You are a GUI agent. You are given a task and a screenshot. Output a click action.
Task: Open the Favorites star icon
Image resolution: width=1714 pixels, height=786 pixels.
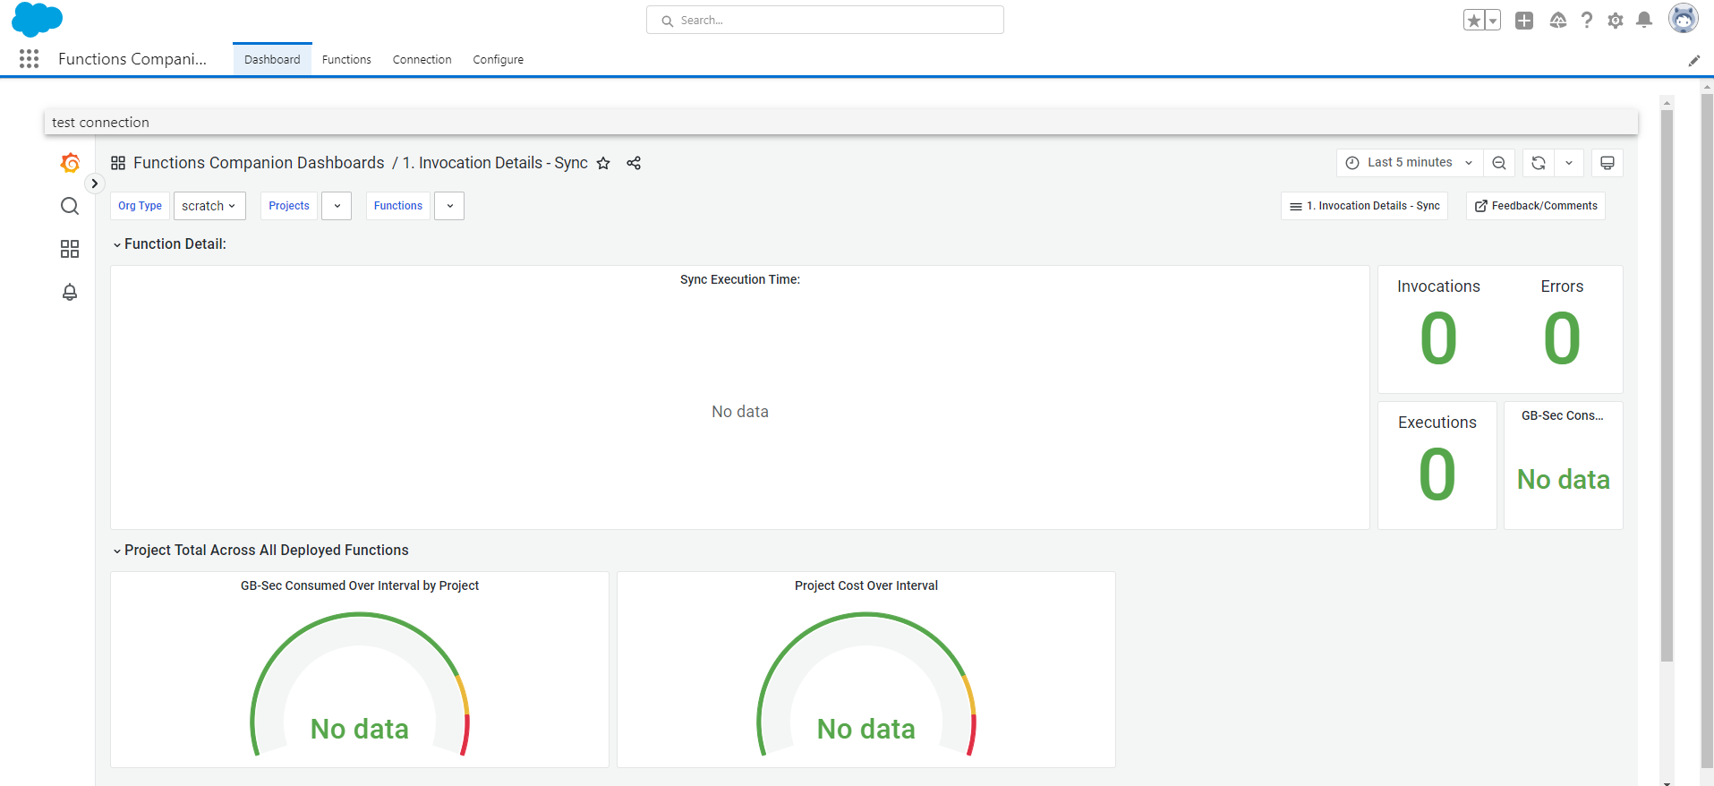click(x=1474, y=20)
